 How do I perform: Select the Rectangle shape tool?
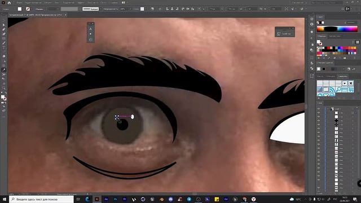(4, 38)
